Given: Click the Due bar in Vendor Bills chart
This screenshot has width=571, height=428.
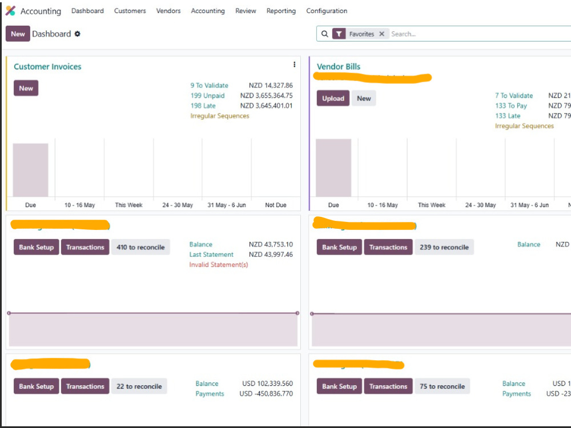Looking at the screenshot, I should click(333, 168).
